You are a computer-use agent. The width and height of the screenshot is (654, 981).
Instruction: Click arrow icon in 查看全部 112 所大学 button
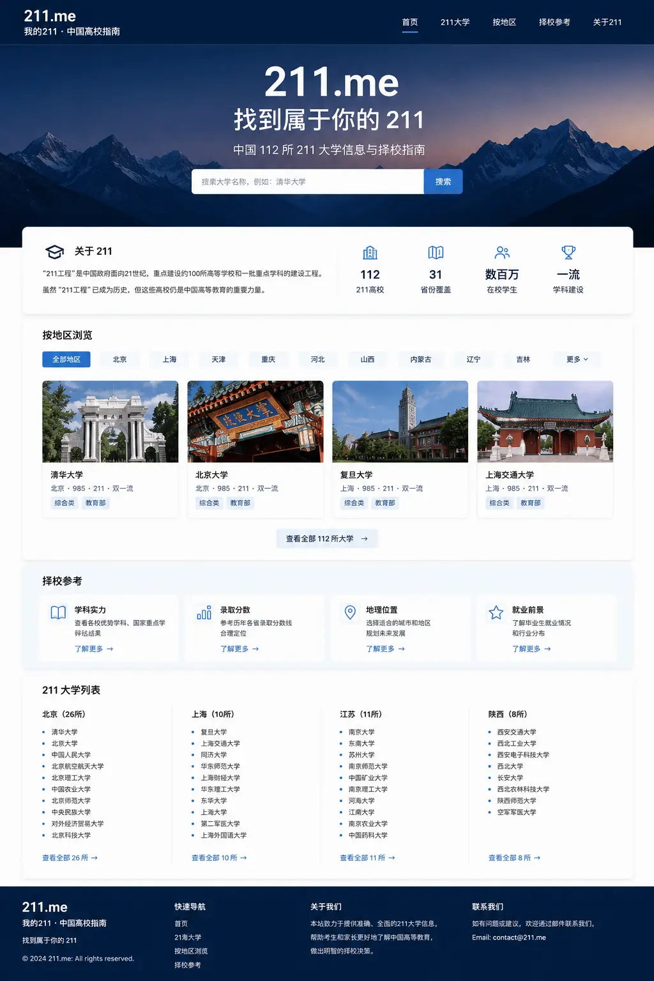click(364, 539)
